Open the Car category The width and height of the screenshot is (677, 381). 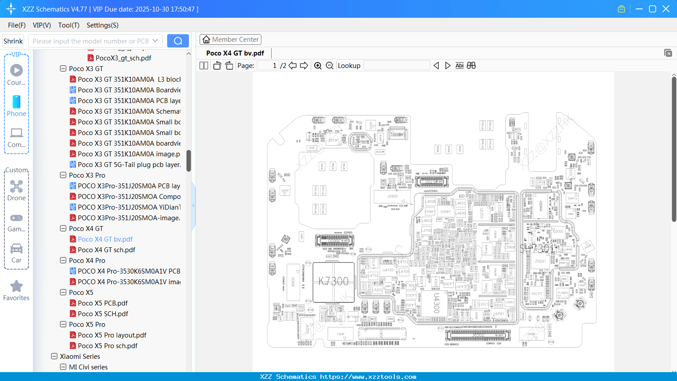(x=16, y=253)
